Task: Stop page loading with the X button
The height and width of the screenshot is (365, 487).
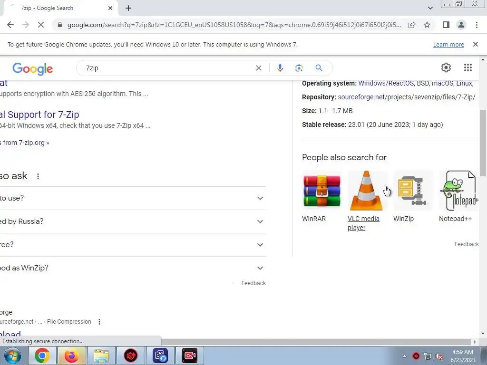Action: pos(41,25)
